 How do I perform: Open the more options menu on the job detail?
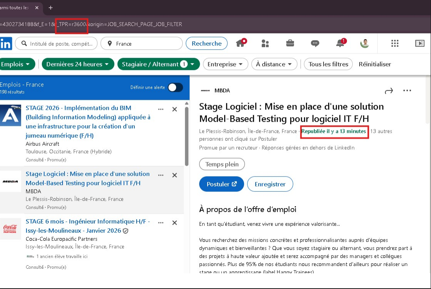tap(407, 90)
